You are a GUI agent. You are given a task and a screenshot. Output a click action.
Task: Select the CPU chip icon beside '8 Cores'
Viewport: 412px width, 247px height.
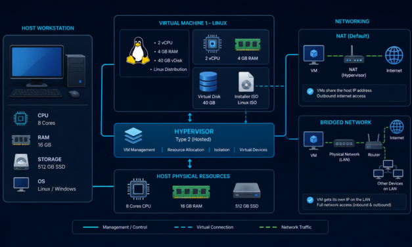21,118
